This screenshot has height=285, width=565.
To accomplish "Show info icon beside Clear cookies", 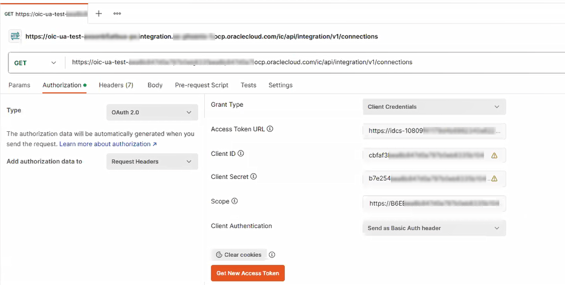I will click(x=272, y=255).
